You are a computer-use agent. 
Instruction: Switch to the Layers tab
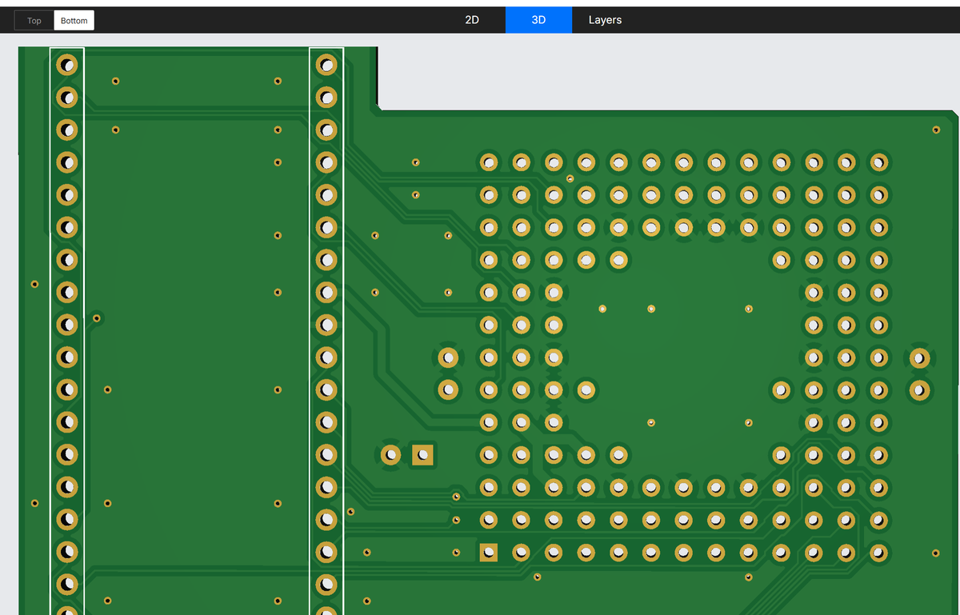click(x=605, y=20)
